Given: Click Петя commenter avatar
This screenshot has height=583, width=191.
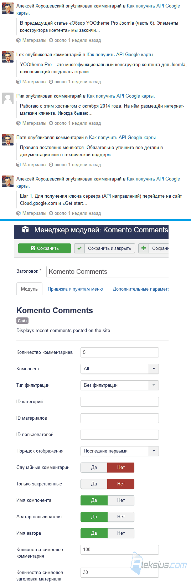Looking at the screenshot, I should [x=8, y=140].
